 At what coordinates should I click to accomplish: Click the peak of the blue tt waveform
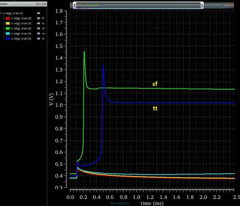[103, 65]
